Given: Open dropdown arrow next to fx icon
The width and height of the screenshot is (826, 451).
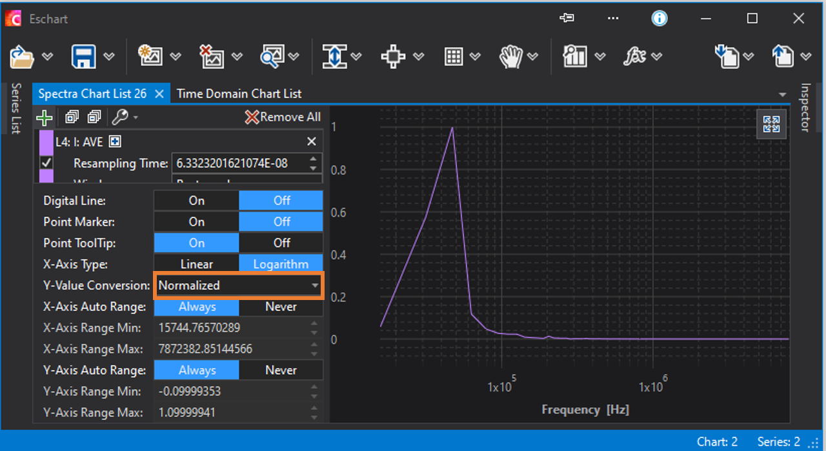Looking at the screenshot, I should click(x=657, y=57).
